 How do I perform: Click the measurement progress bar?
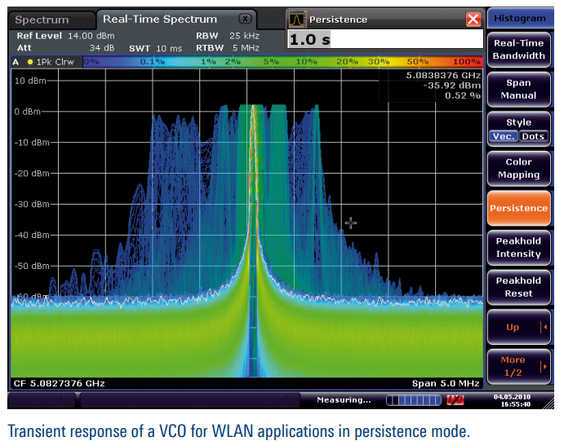[x=414, y=400]
